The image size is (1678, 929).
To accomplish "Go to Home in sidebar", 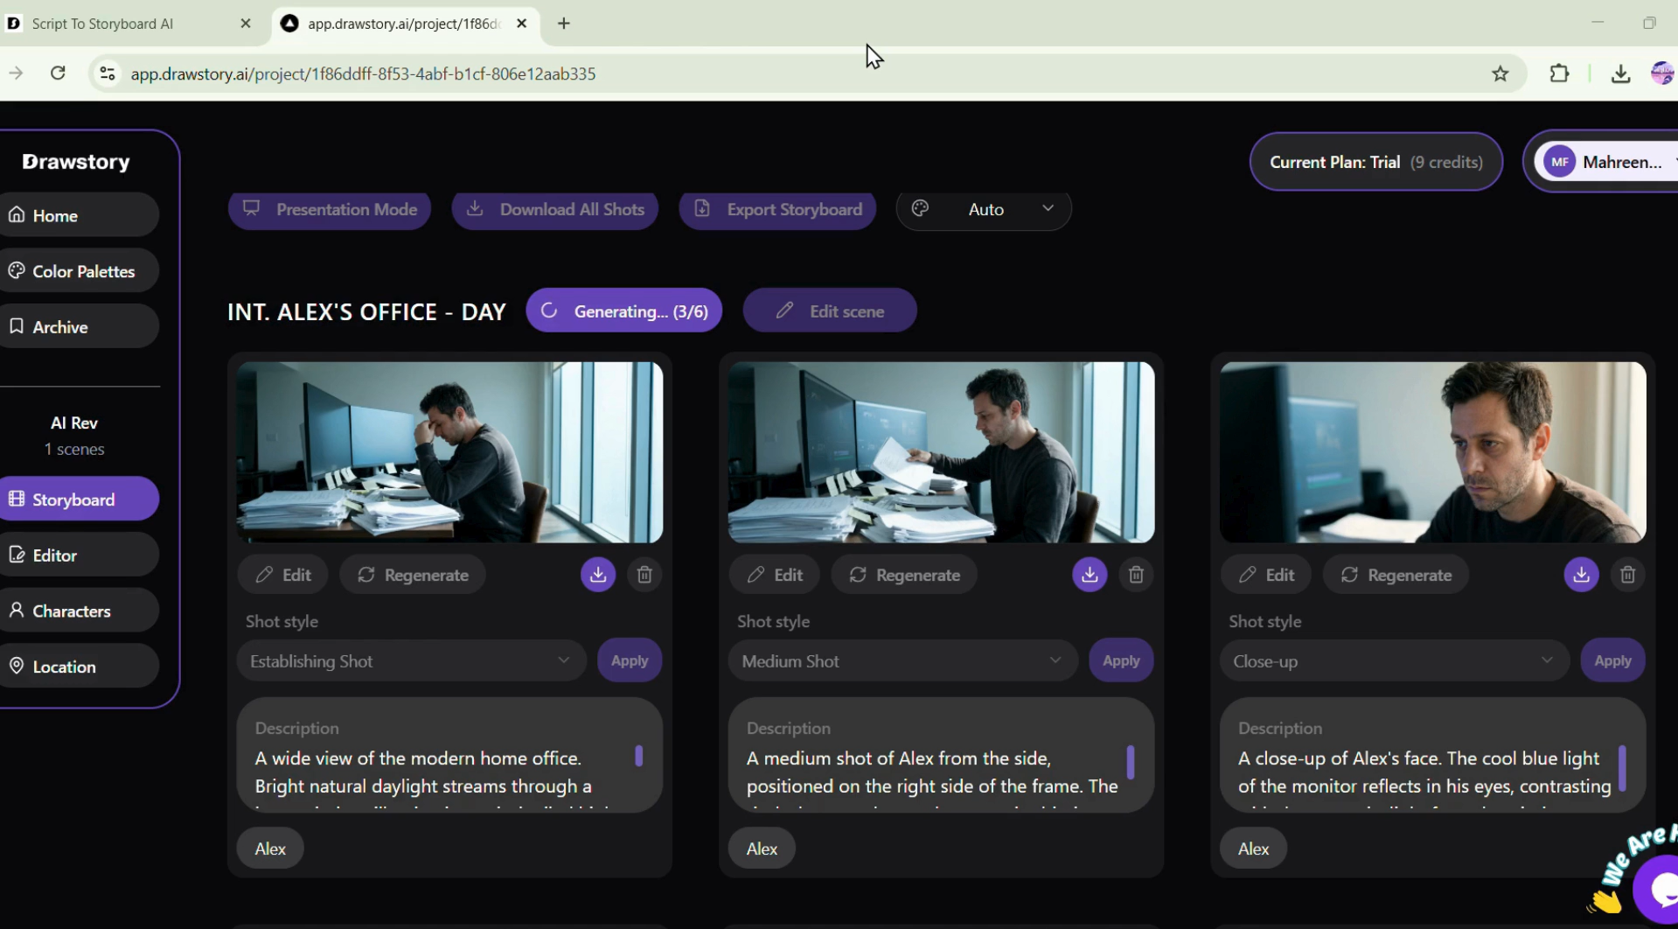I will (x=79, y=215).
